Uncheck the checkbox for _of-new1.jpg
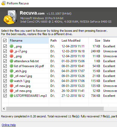Image resolution: width=117 pixels, height=127 pixels. (5, 76)
